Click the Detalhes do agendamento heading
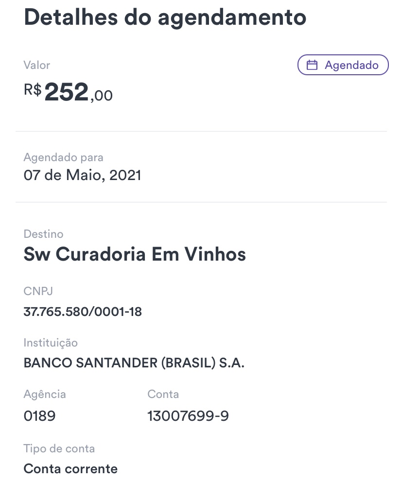Viewport: 402px width, 496px height. coord(165,17)
